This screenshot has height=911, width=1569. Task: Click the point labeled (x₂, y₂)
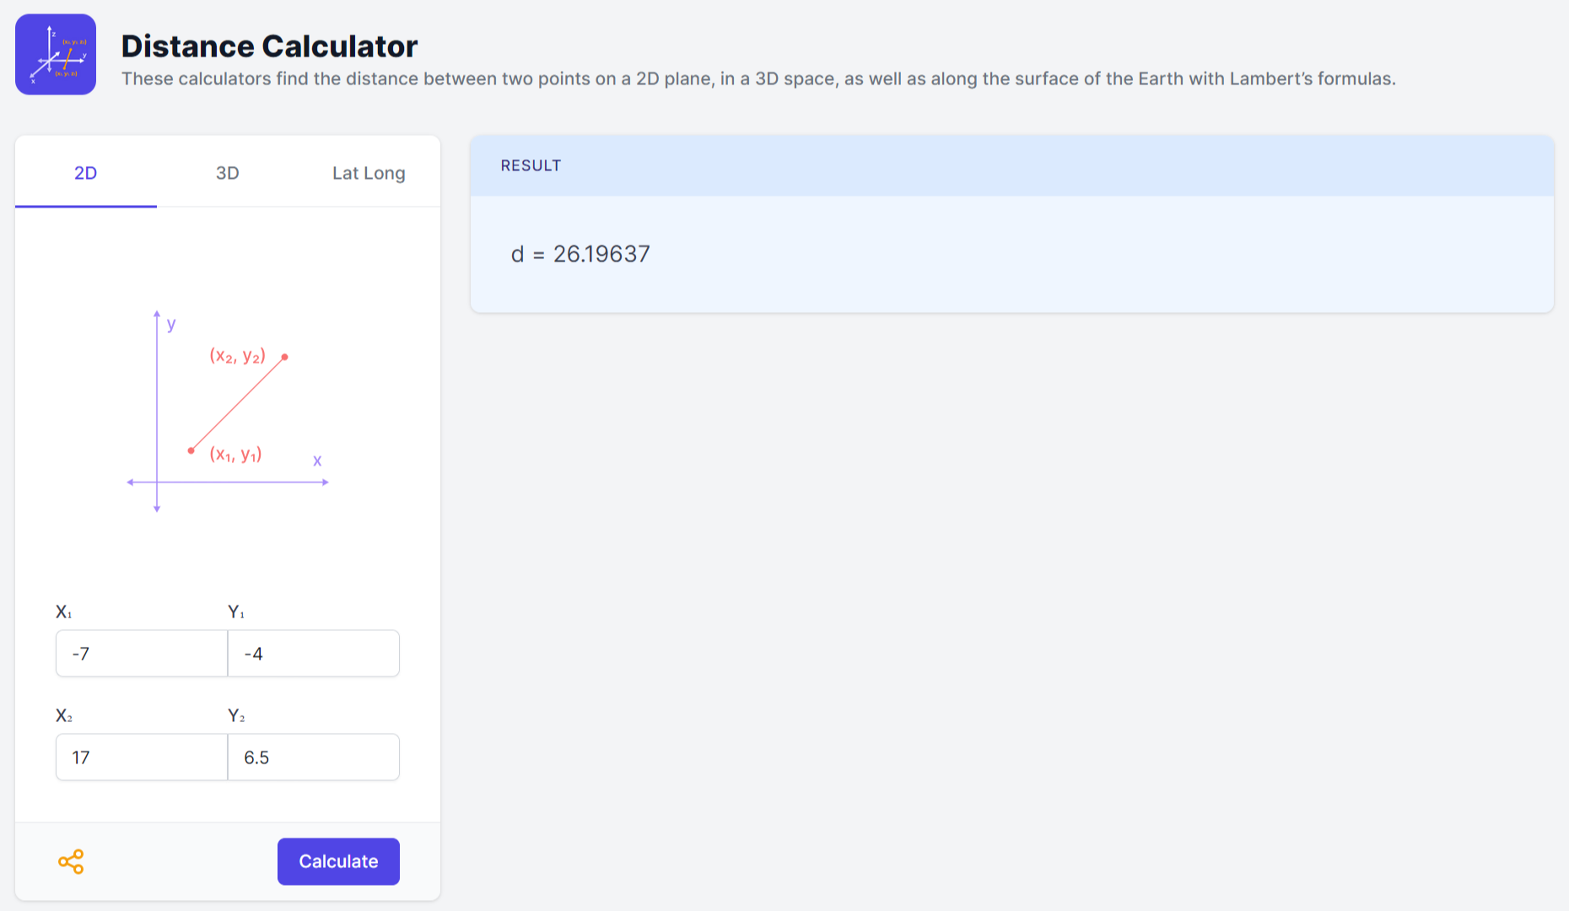click(x=284, y=357)
